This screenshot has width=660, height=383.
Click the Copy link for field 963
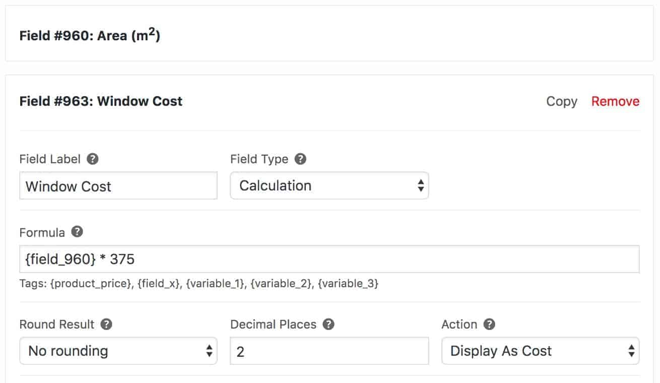pyautogui.click(x=561, y=101)
